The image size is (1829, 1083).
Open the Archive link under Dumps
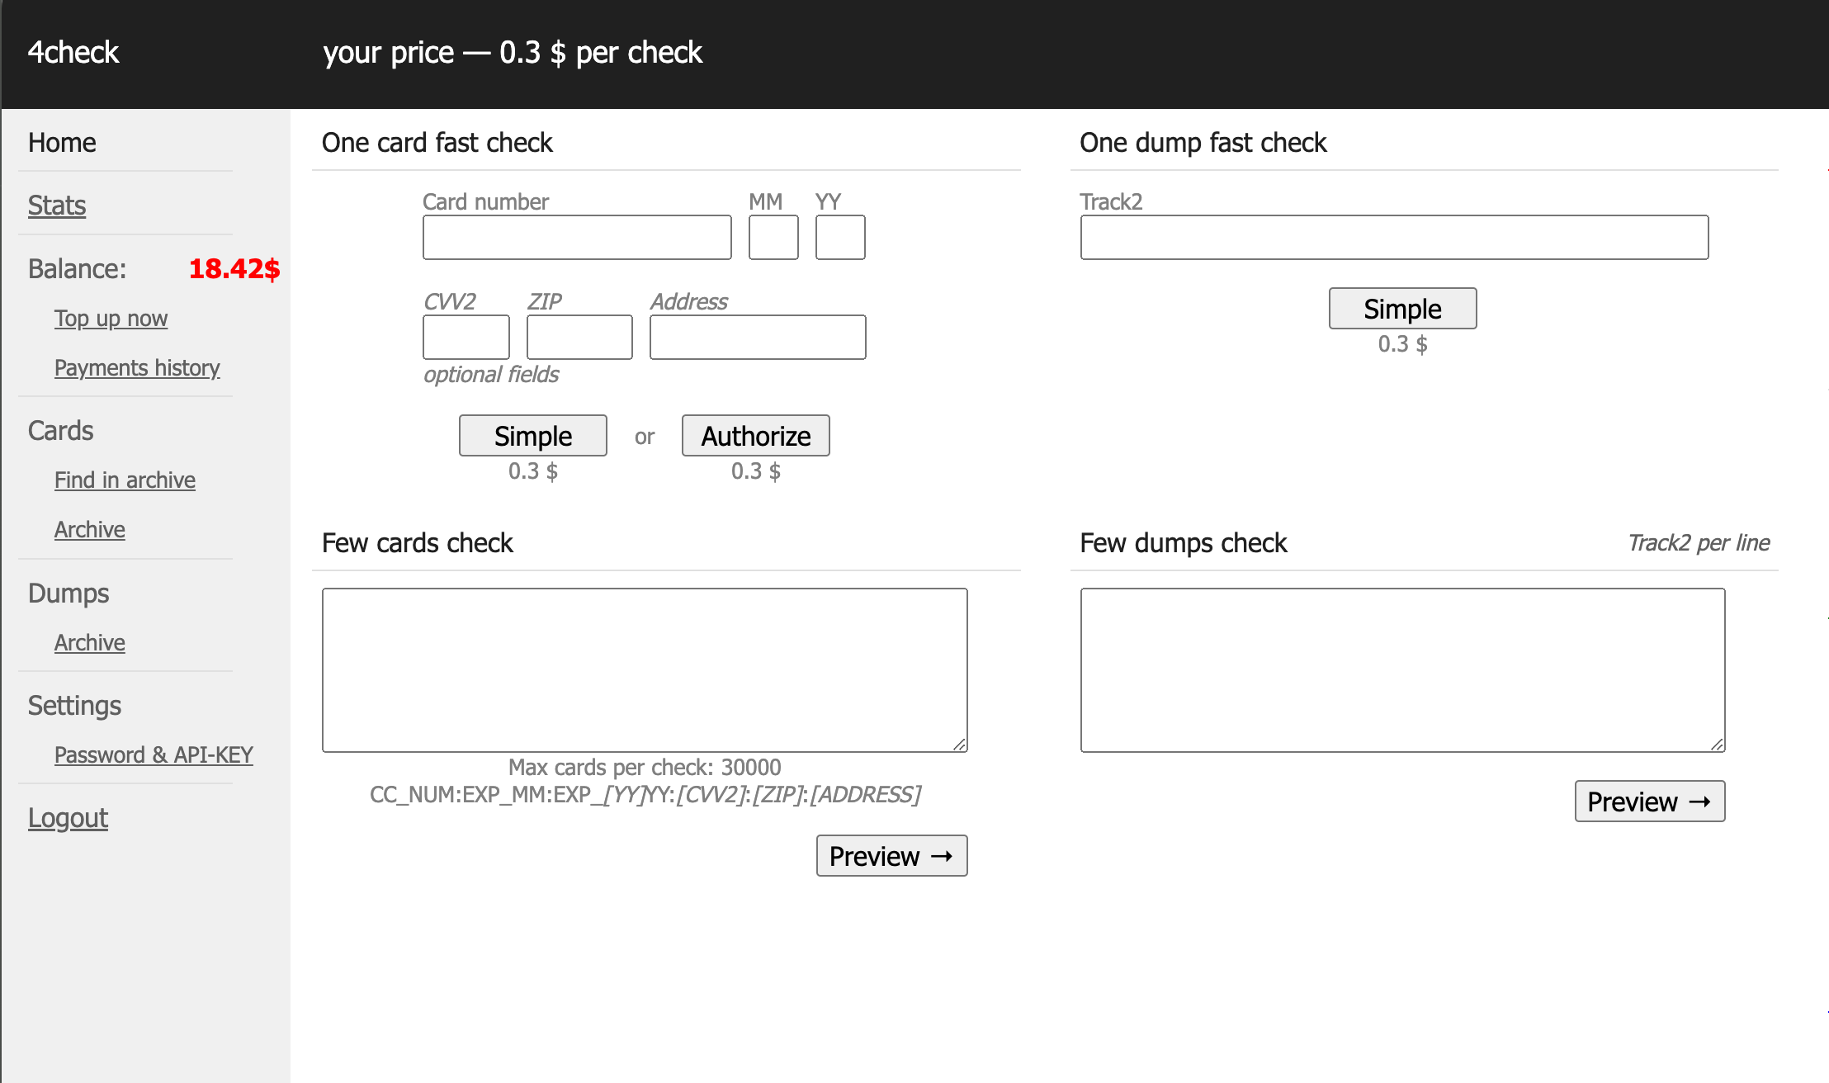click(x=89, y=643)
